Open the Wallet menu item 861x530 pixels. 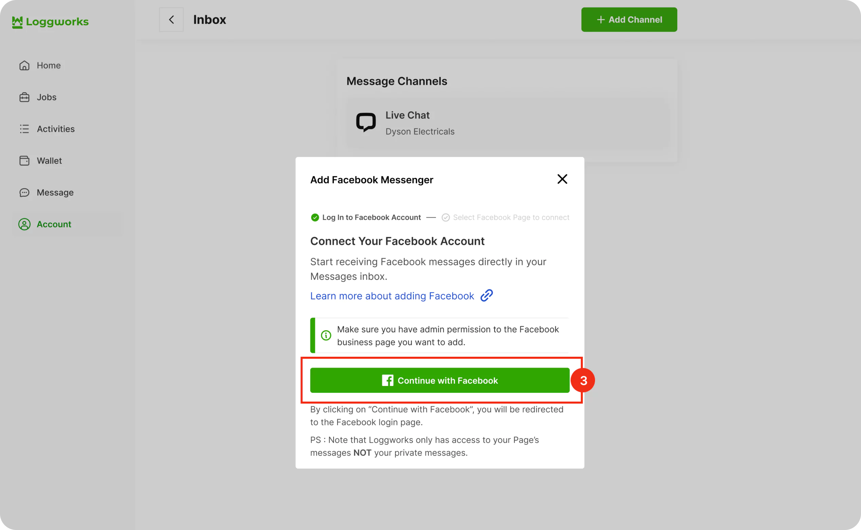[x=49, y=161]
